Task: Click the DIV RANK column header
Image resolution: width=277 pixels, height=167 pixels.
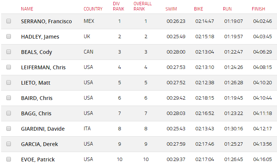Action: pos(119,6)
